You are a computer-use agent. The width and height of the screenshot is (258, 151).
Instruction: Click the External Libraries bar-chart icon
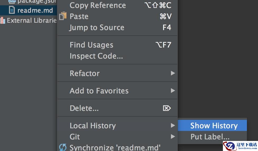(x=3, y=20)
